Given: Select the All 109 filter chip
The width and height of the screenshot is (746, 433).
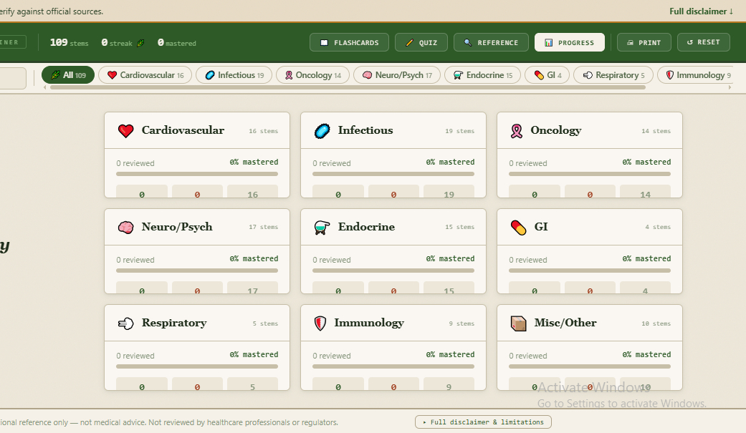Looking at the screenshot, I should tap(68, 75).
